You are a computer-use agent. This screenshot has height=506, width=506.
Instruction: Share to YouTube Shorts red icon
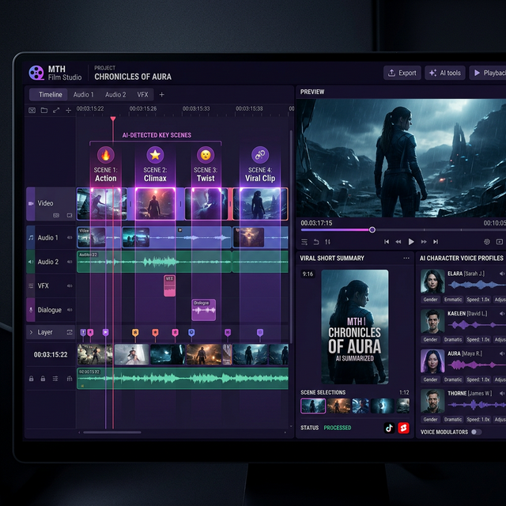(x=403, y=428)
